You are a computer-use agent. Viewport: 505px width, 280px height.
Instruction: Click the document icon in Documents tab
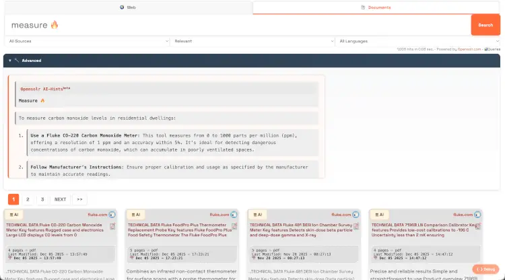click(363, 7)
